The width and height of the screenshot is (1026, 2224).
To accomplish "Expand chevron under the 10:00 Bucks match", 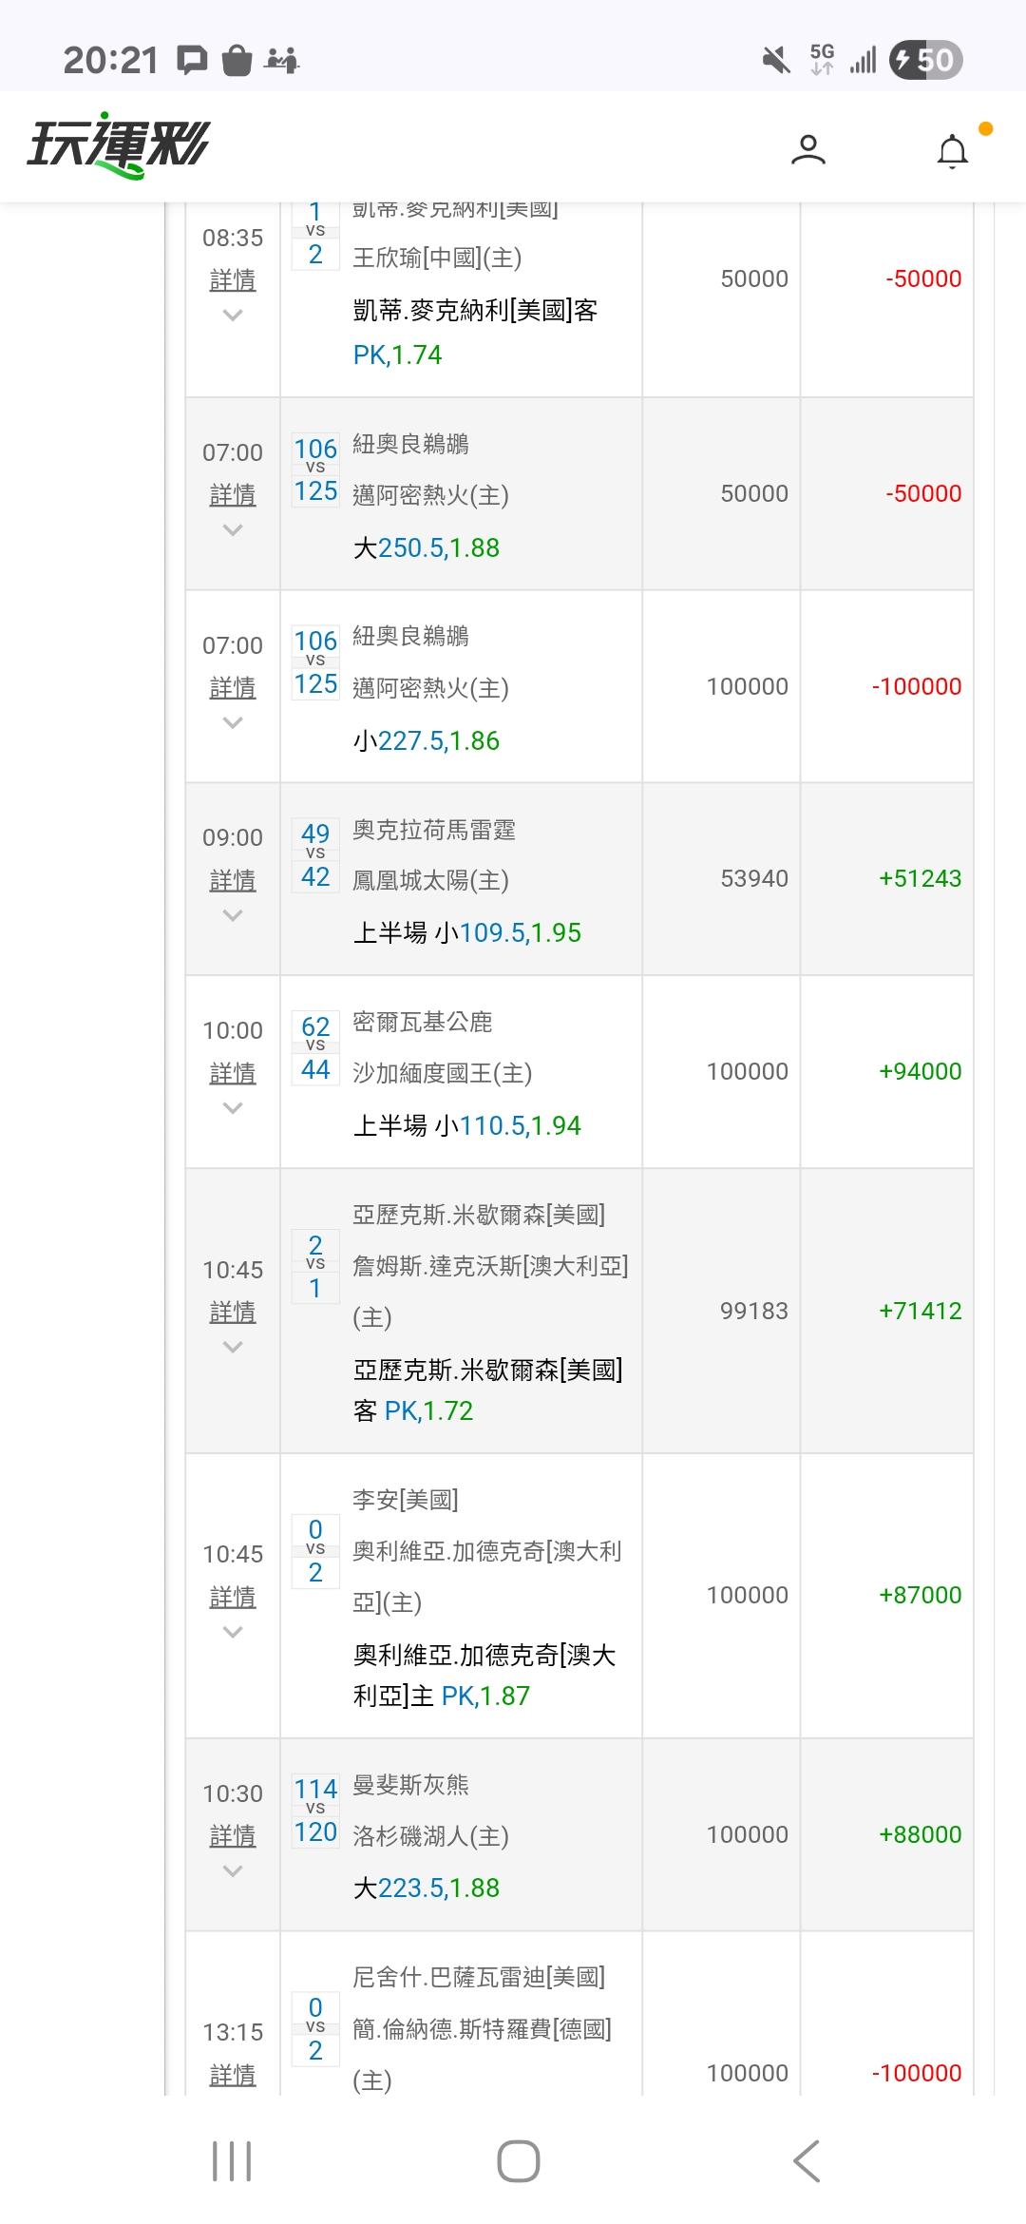I will tap(233, 1108).
